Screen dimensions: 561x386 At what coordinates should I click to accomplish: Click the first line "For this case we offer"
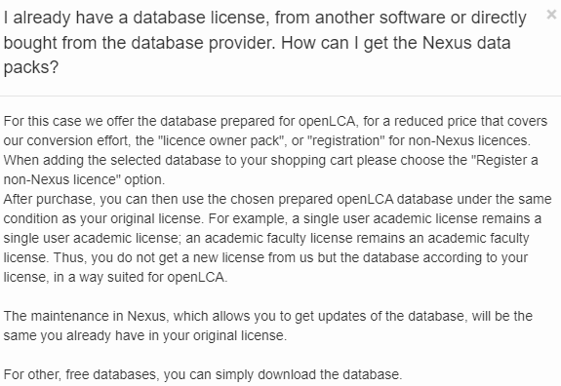[x=275, y=121]
